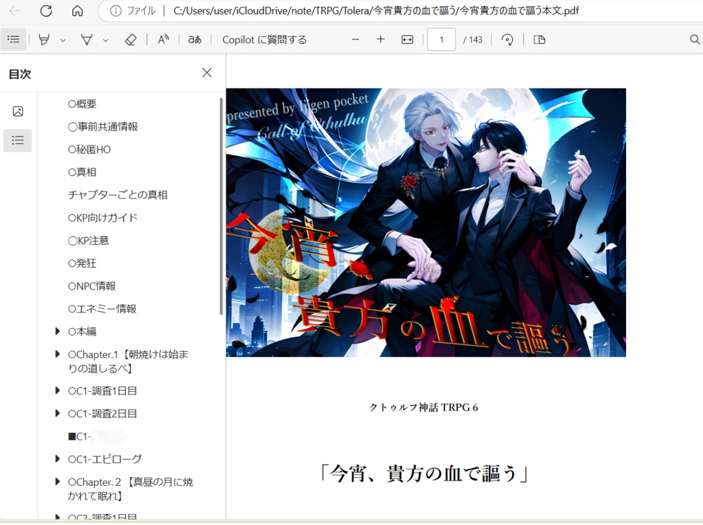Select the highlight tool
The image size is (703, 525).
pyautogui.click(x=44, y=39)
